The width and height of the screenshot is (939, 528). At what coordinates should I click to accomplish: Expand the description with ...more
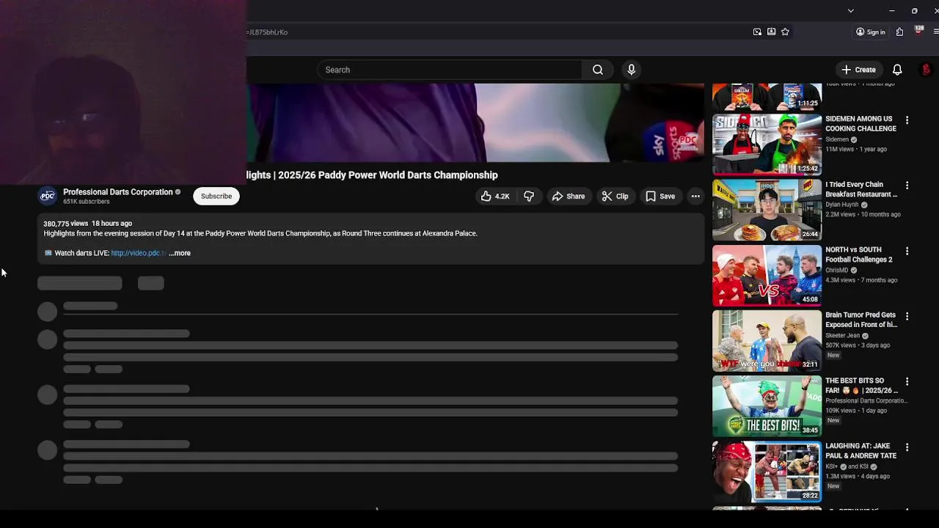pos(180,253)
